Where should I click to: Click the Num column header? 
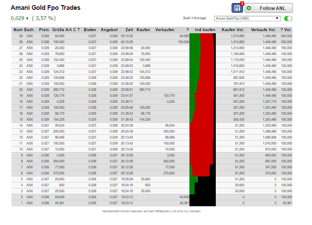[x=18, y=30]
